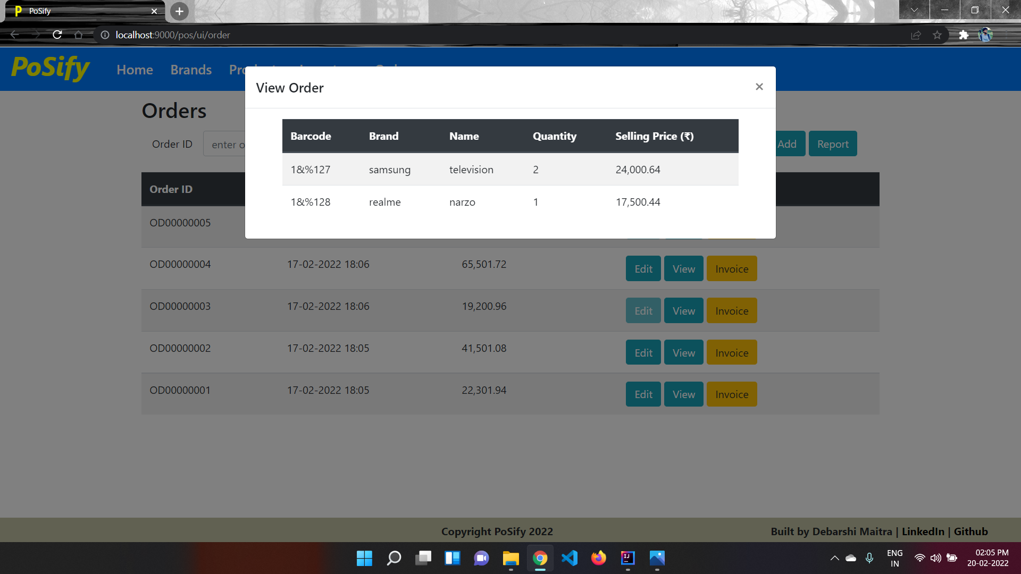The height and width of the screenshot is (574, 1021).
Task: Click the browser address bar URL
Action: tap(173, 35)
